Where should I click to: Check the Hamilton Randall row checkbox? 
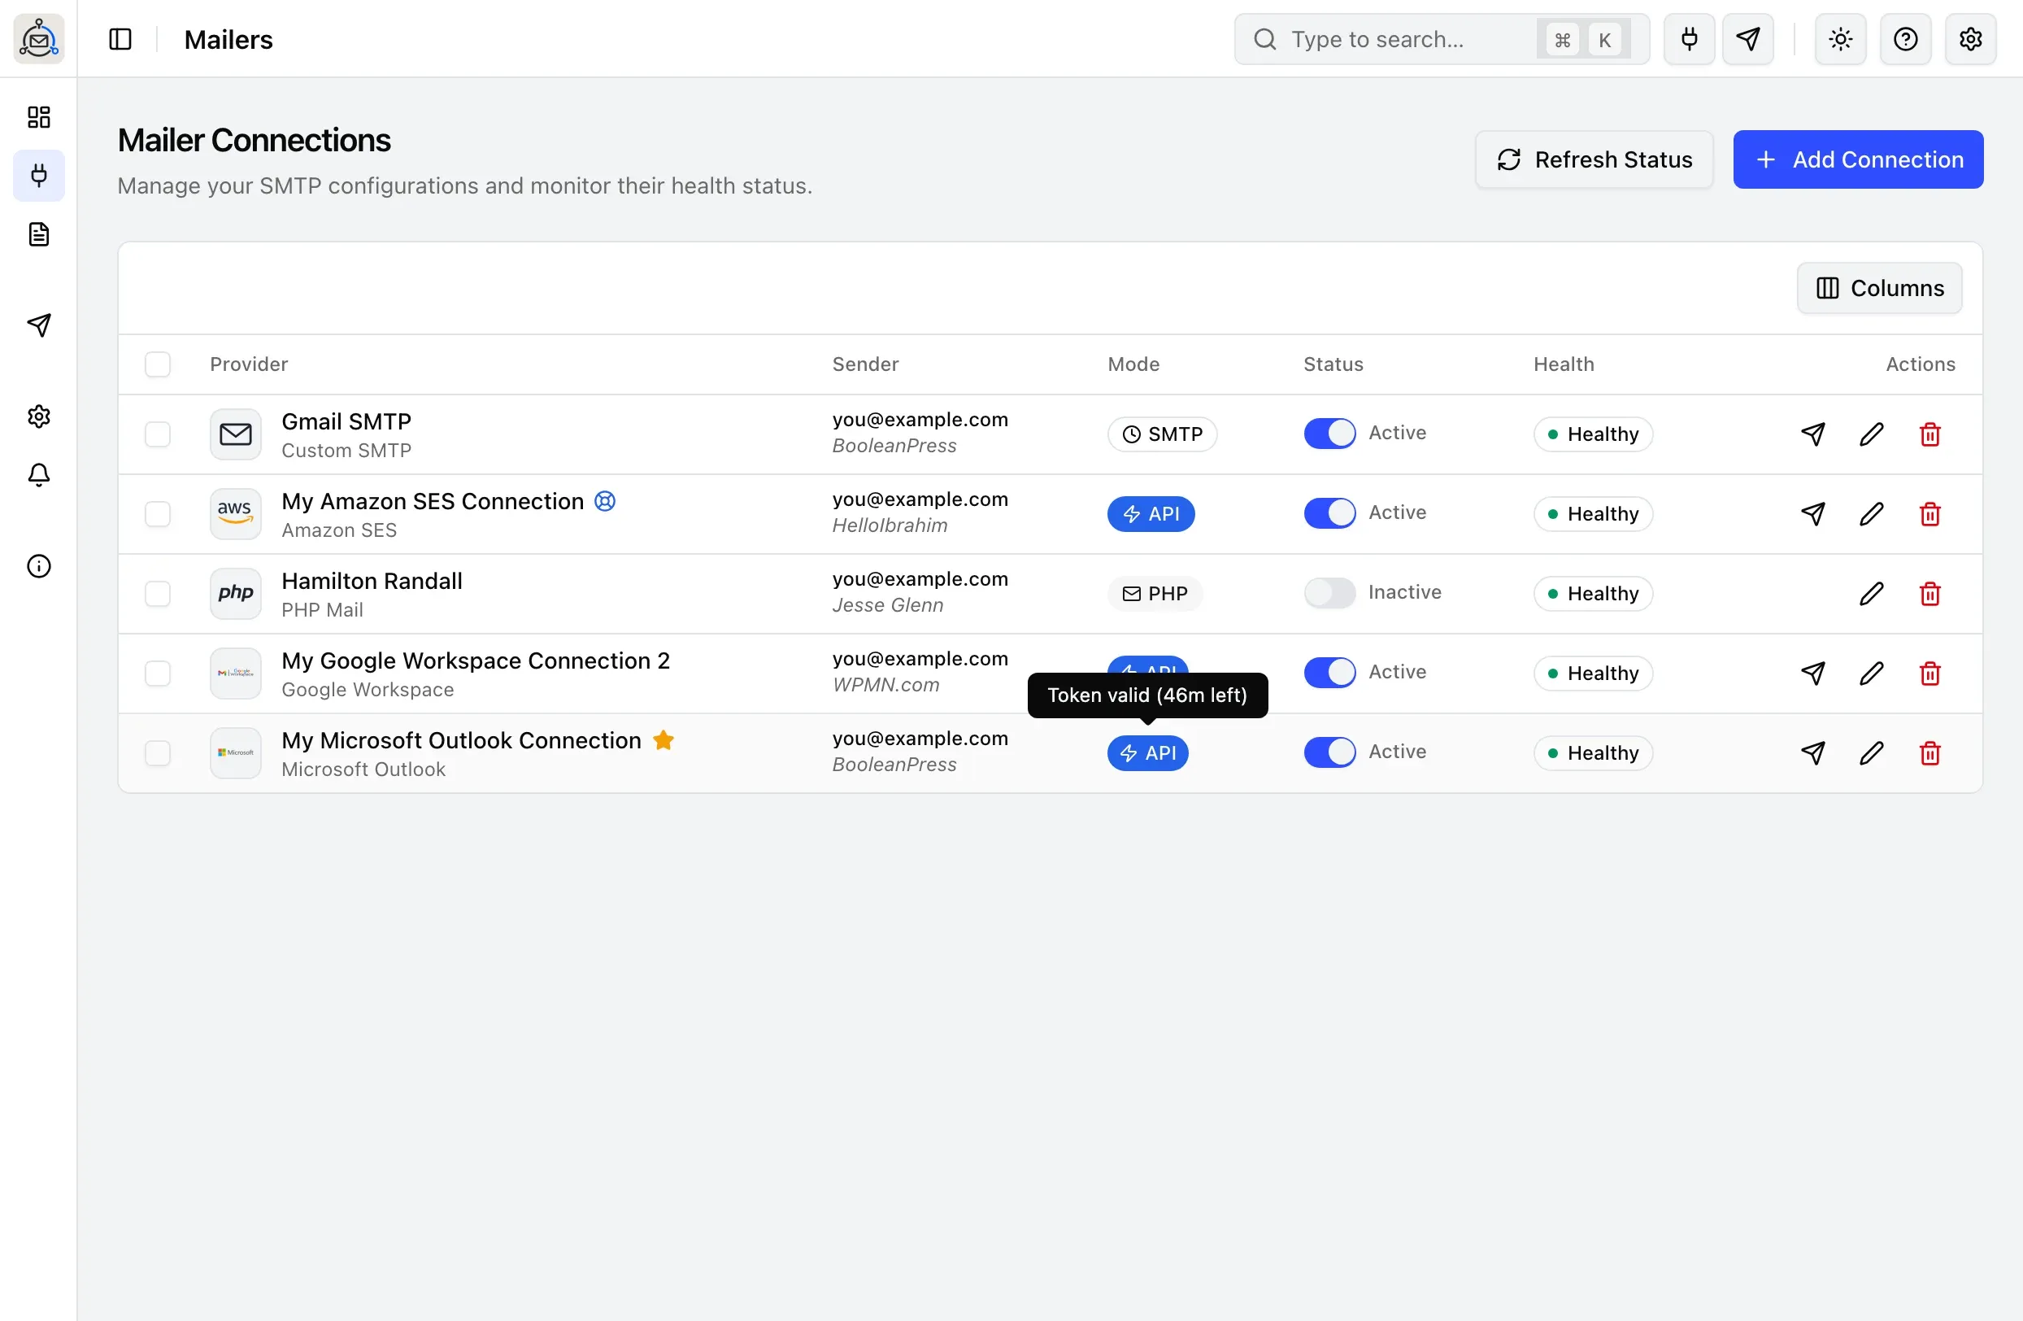pyautogui.click(x=157, y=593)
